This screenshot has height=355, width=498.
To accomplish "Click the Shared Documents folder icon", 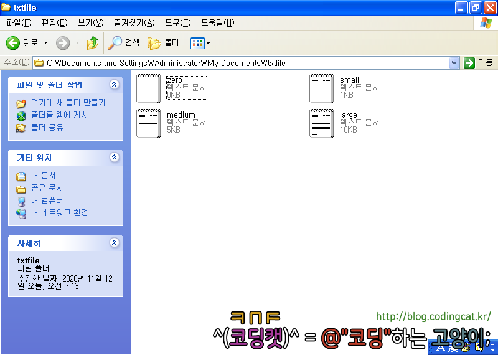I will tap(21, 189).
